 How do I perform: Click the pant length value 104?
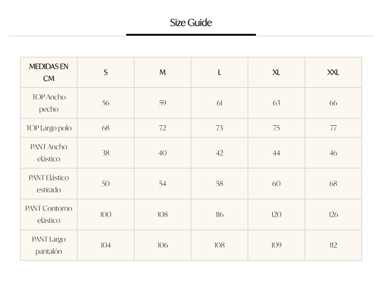click(x=106, y=245)
